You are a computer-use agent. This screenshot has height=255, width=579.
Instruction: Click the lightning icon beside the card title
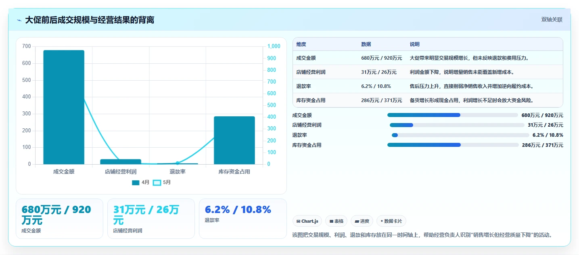[x=19, y=20]
